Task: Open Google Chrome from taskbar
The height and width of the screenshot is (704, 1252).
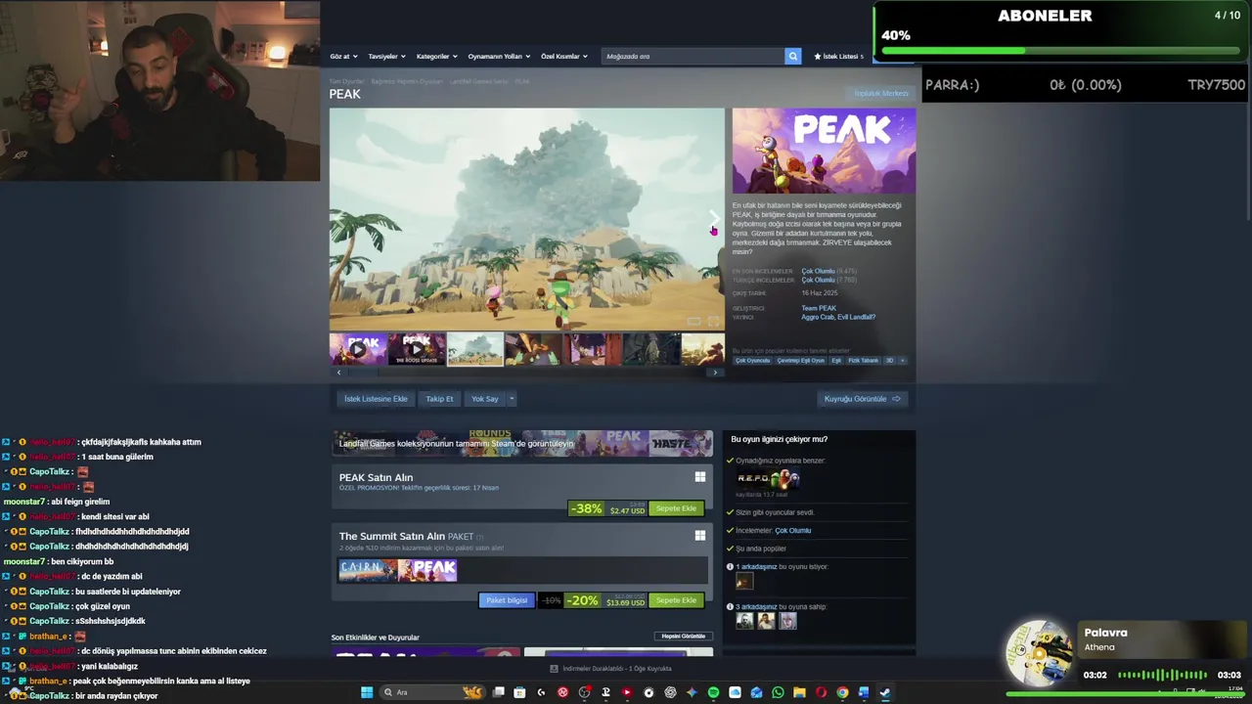Action: [842, 692]
